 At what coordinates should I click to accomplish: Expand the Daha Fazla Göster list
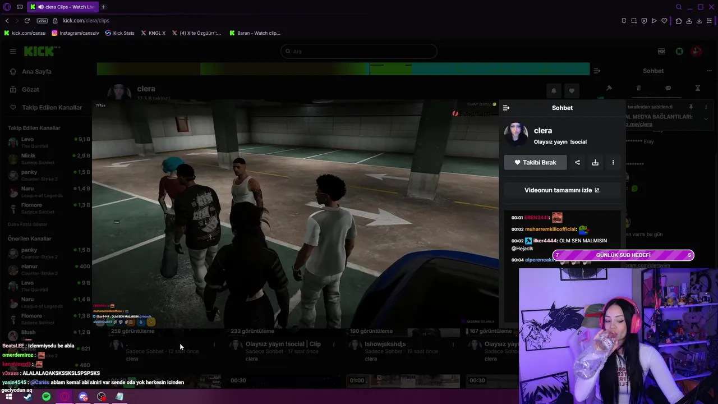tap(27, 224)
